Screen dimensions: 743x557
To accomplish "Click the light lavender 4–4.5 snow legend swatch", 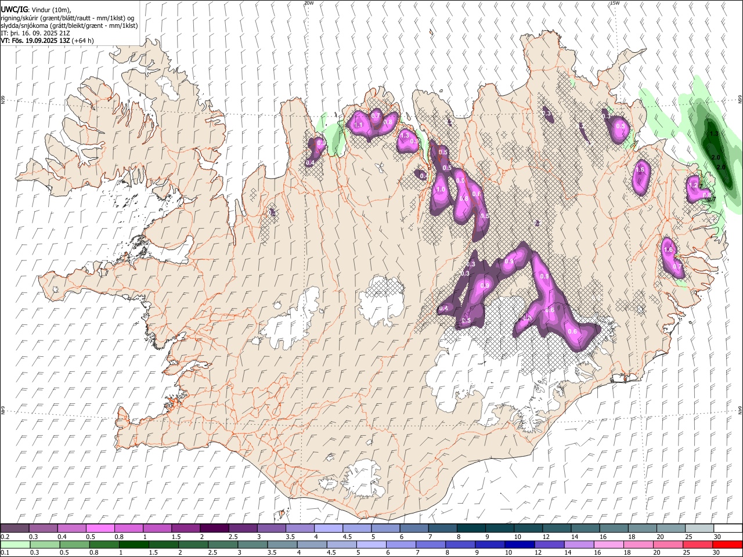I will tap(328, 528).
